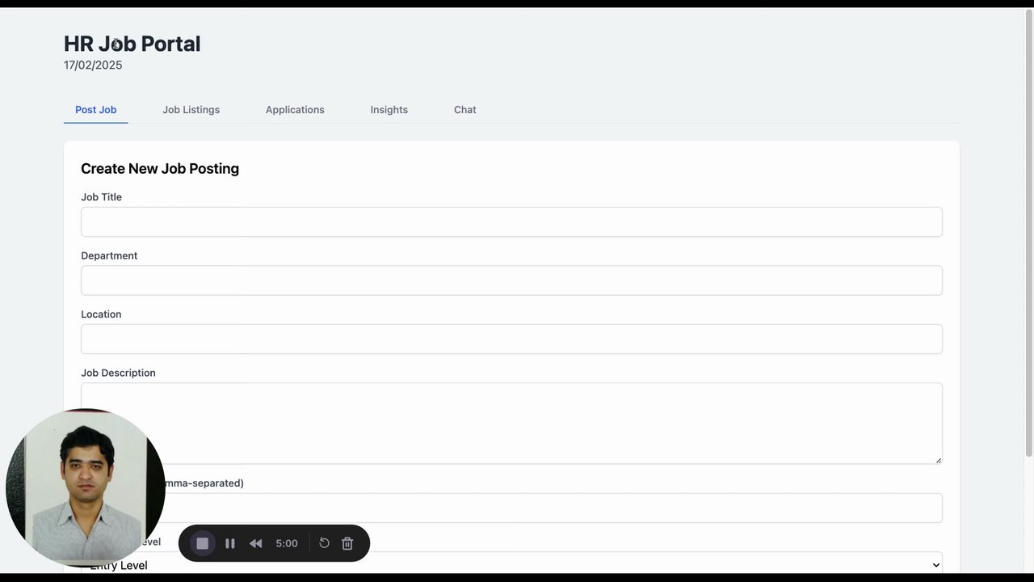Click the 17/02/2025 date text
The image size is (1034, 582).
93,65
